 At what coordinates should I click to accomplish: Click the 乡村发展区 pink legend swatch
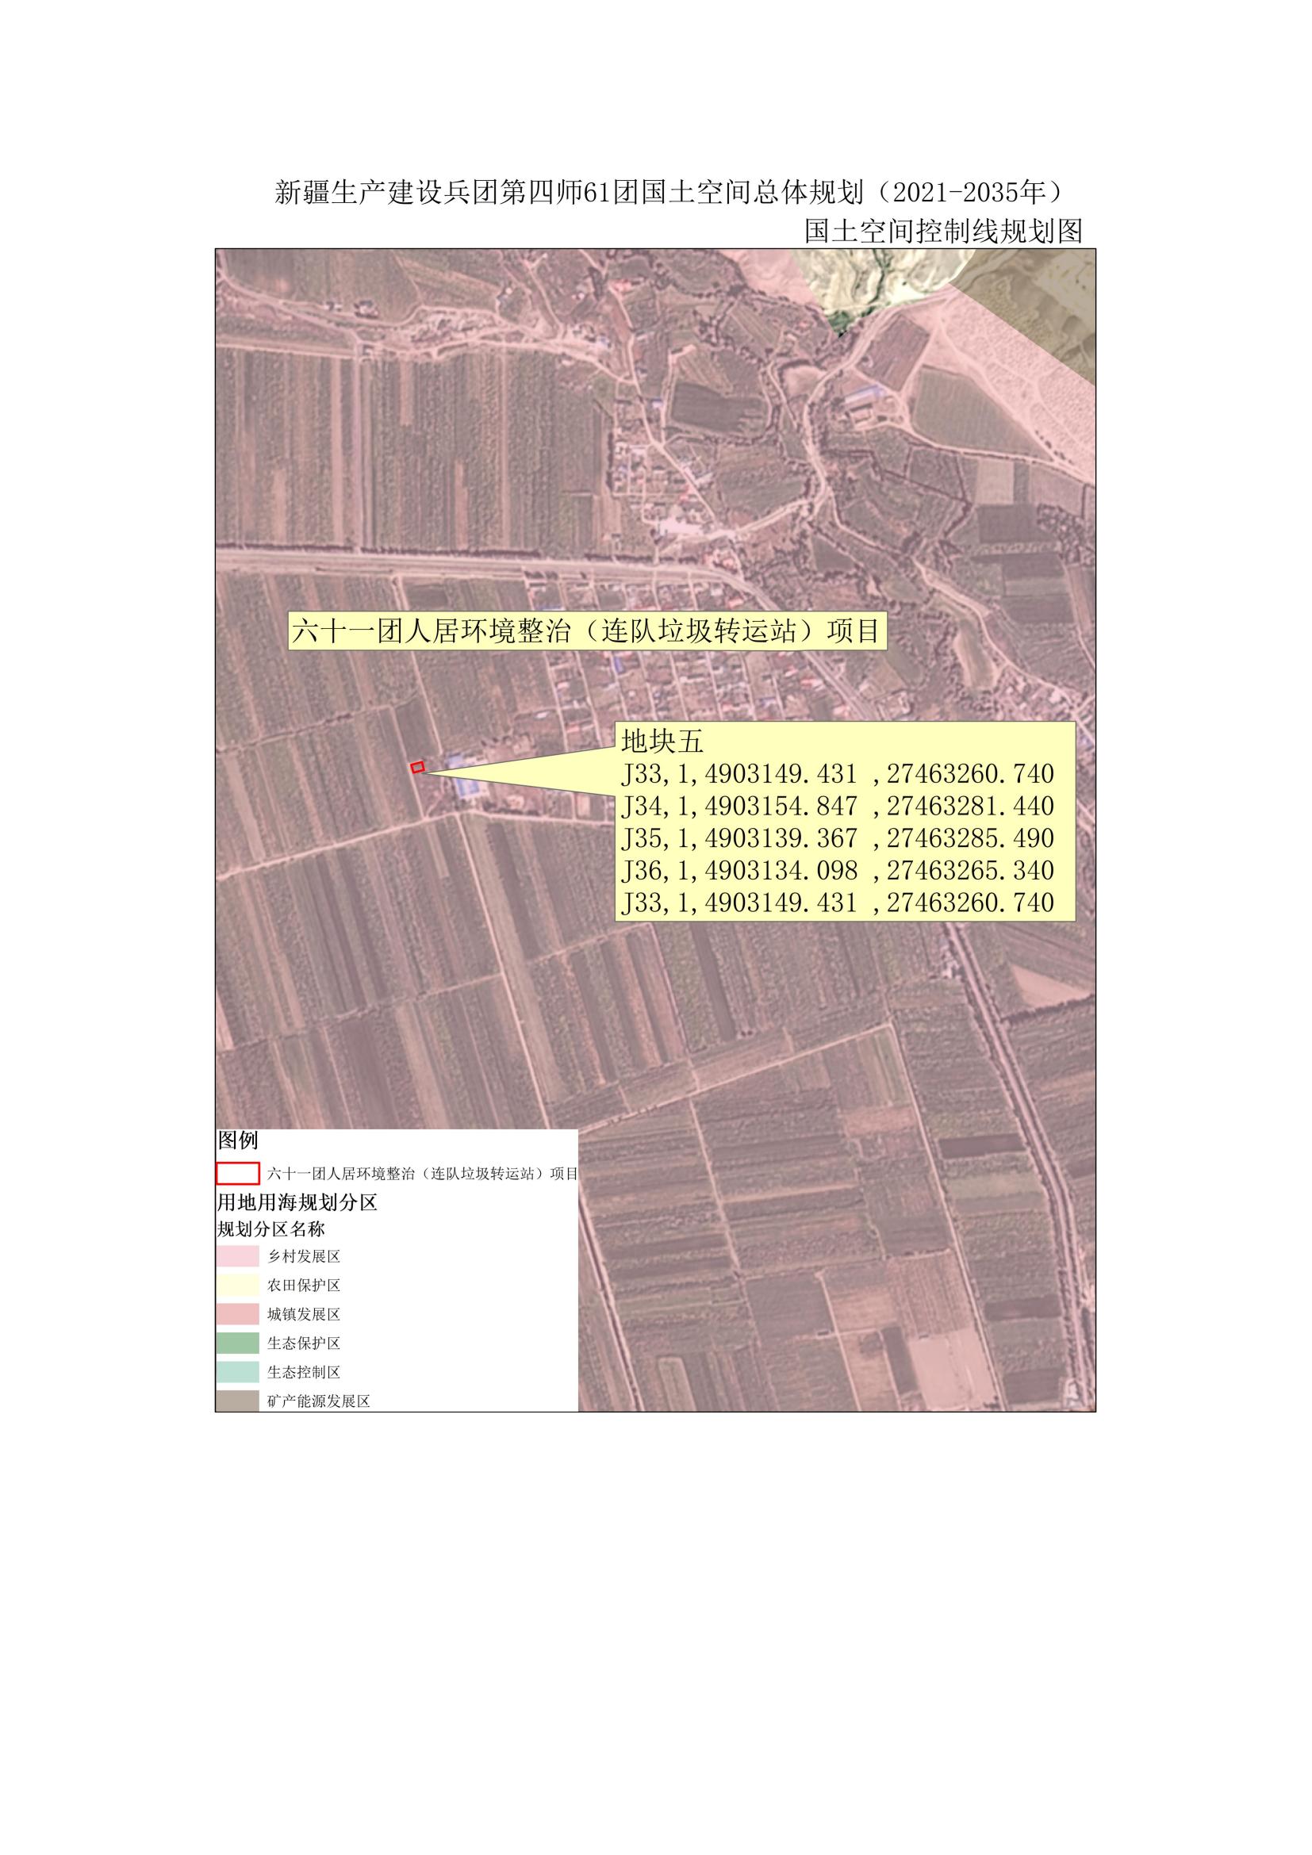(x=237, y=1257)
